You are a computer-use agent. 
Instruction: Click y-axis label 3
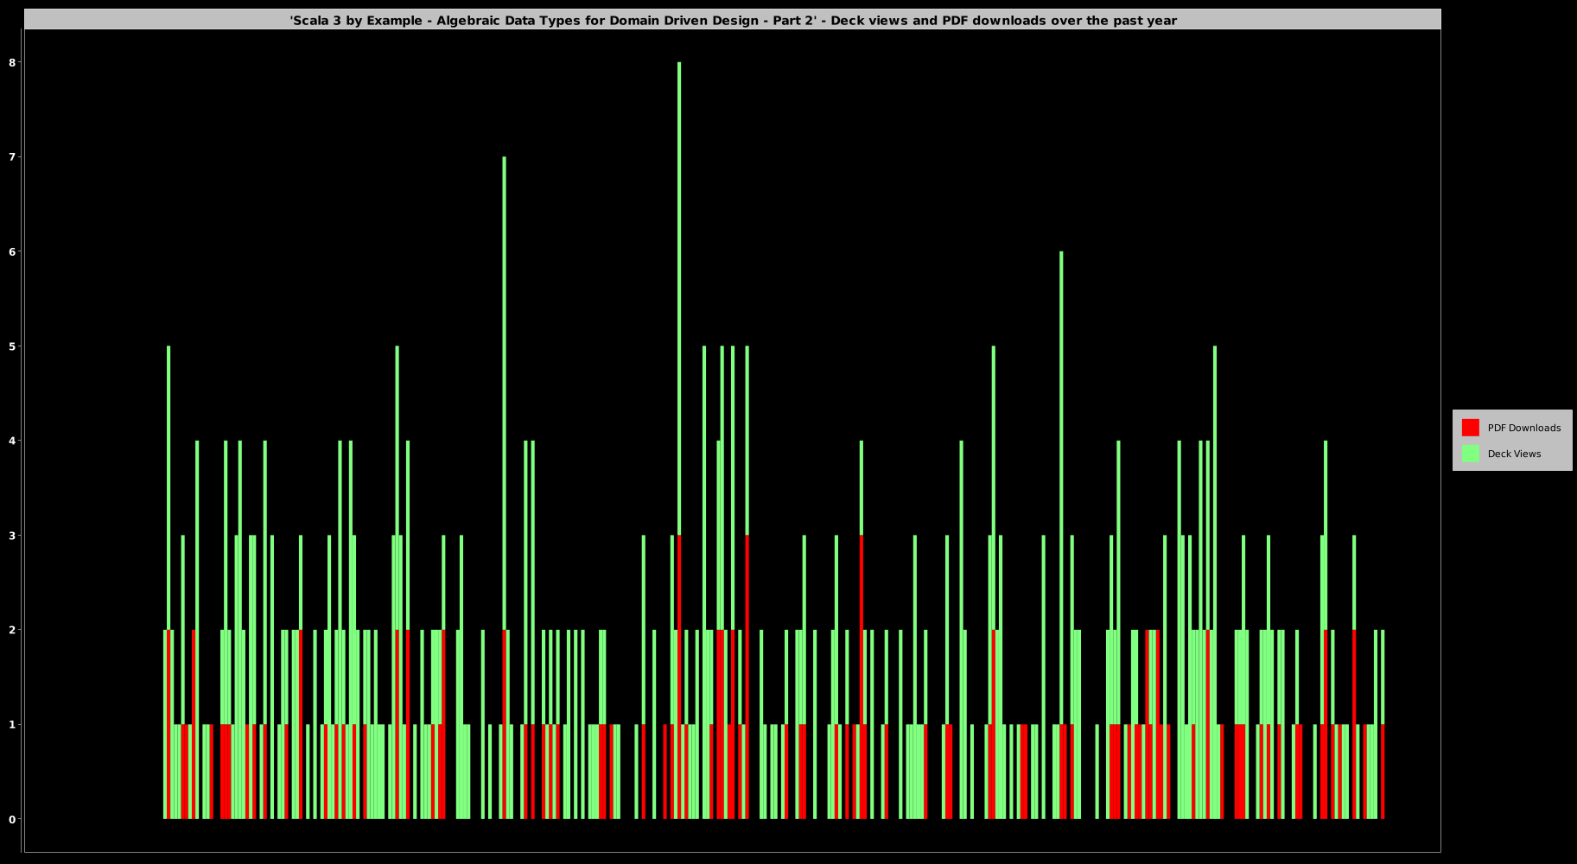point(12,536)
